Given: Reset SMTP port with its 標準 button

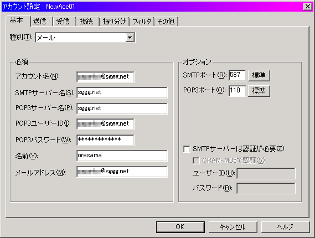Looking at the screenshot, I should click(259, 75).
